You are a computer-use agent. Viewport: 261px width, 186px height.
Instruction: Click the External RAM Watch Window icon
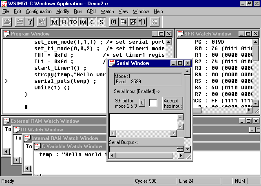point(7,121)
